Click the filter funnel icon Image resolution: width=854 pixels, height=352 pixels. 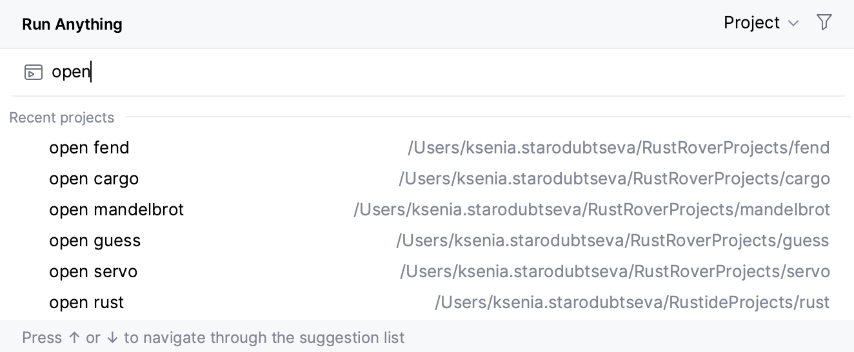pos(824,23)
